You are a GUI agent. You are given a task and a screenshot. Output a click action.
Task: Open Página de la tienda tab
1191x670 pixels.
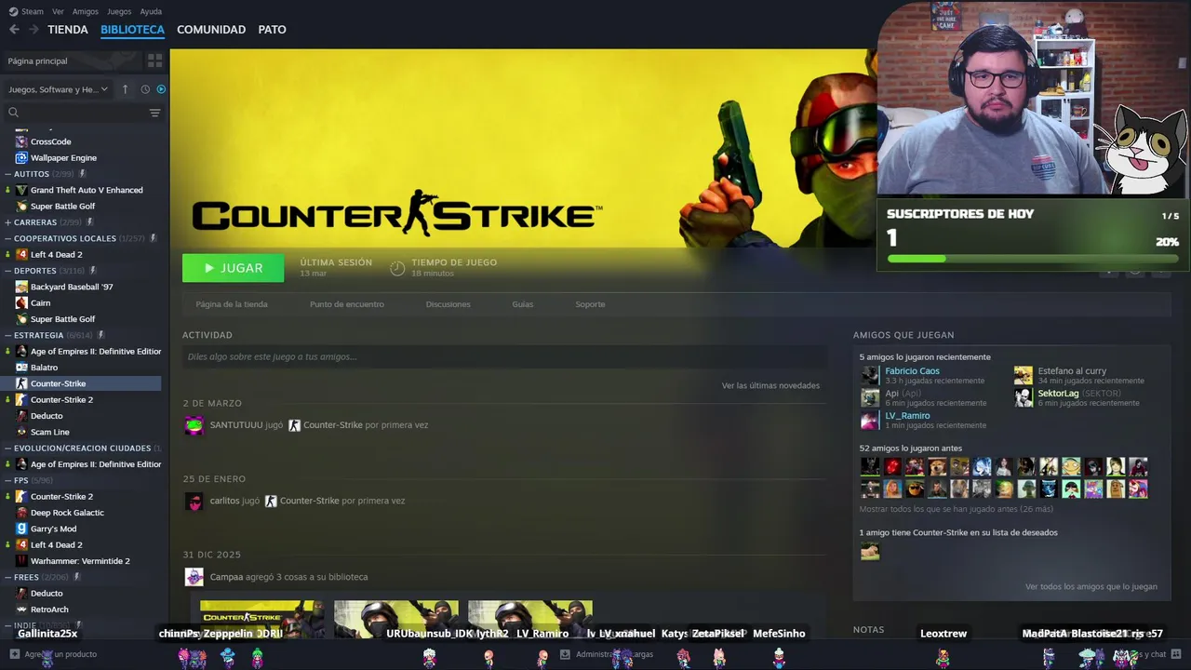point(232,304)
